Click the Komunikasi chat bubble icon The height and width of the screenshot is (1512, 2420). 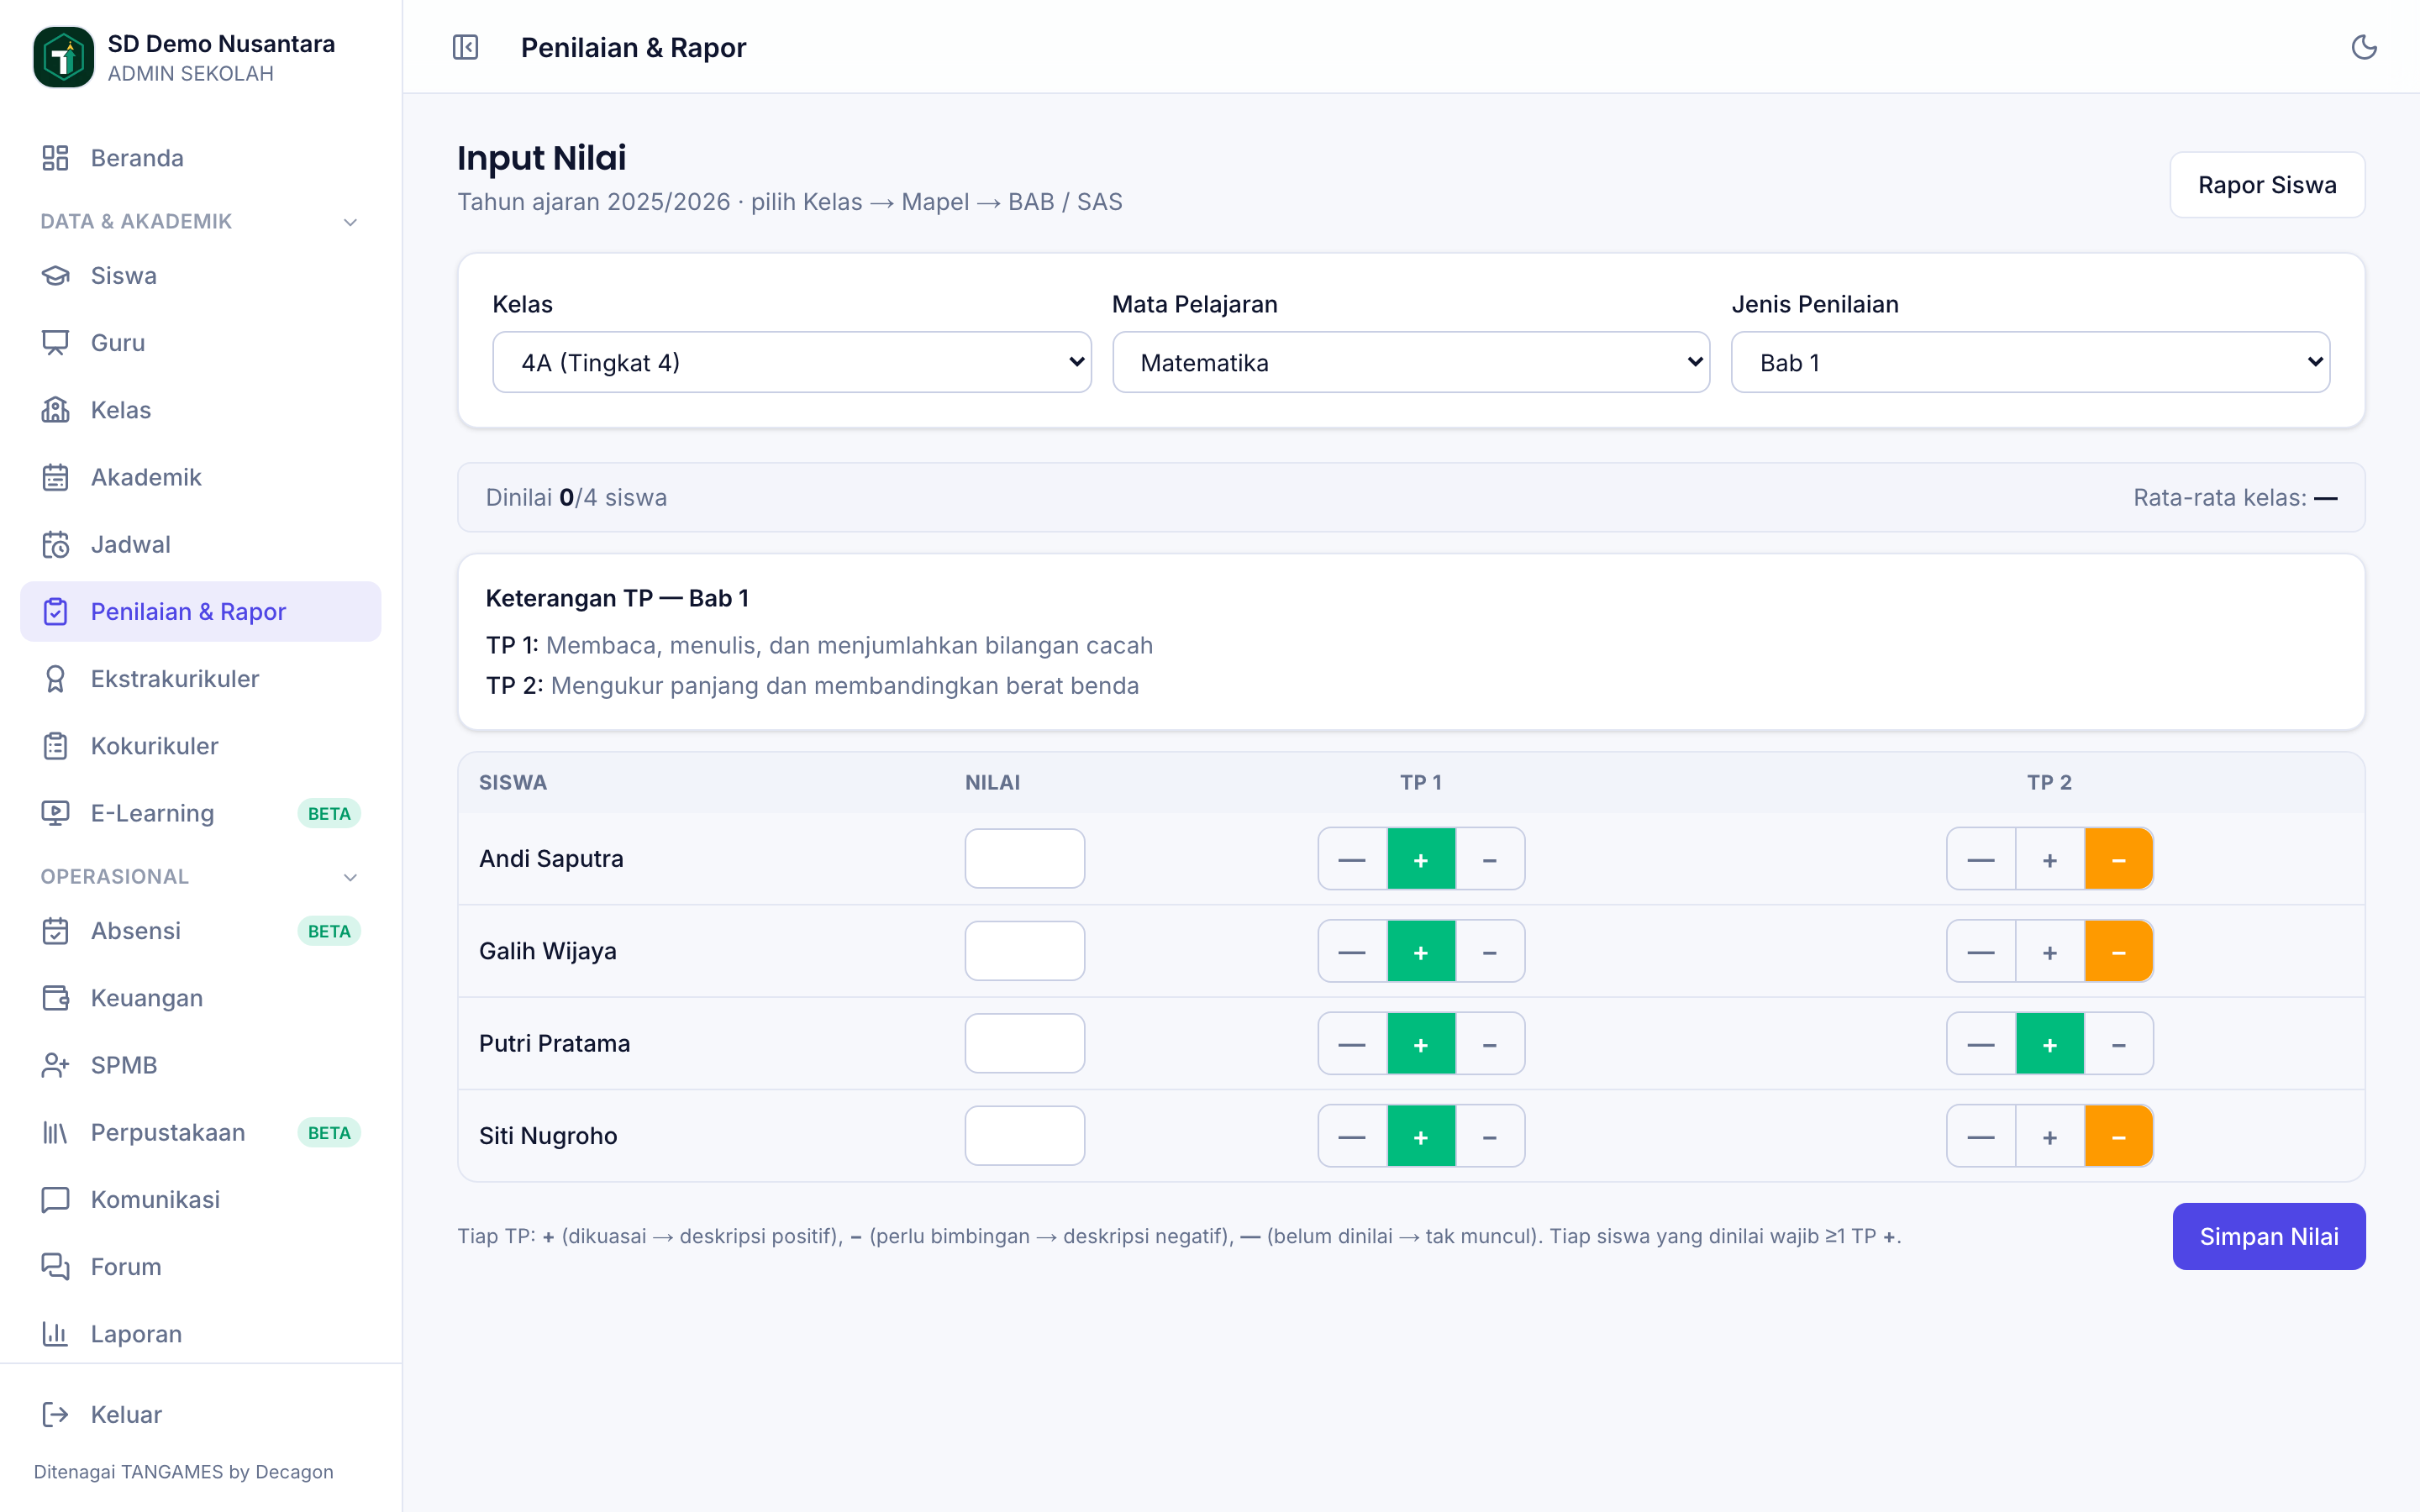click(55, 1199)
